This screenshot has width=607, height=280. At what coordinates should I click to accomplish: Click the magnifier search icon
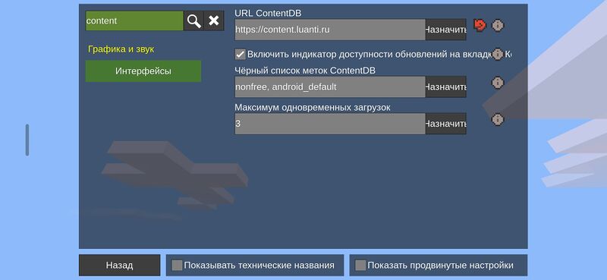(193, 21)
